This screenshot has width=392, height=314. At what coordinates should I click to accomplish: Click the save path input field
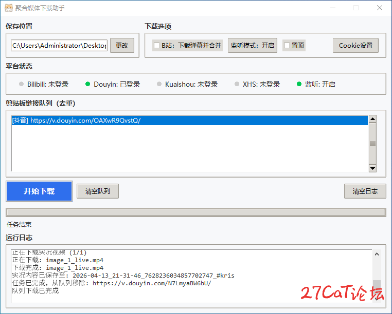pyautogui.click(x=59, y=46)
